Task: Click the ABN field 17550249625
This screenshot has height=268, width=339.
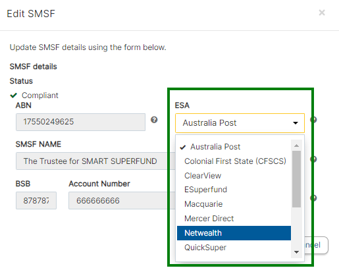Action: click(x=80, y=122)
